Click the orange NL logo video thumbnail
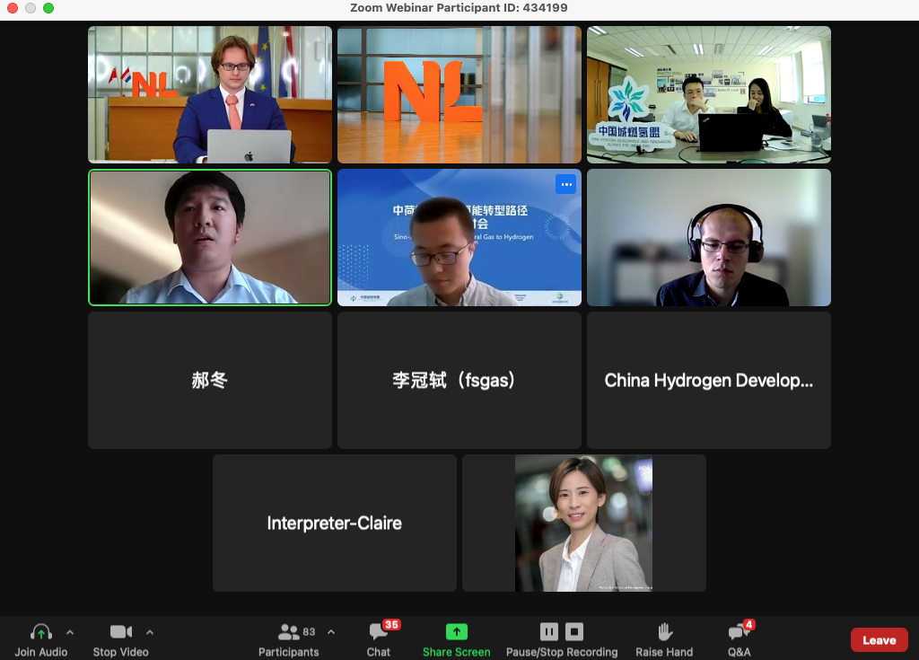The image size is (919, 660). [x=459, y=94]
